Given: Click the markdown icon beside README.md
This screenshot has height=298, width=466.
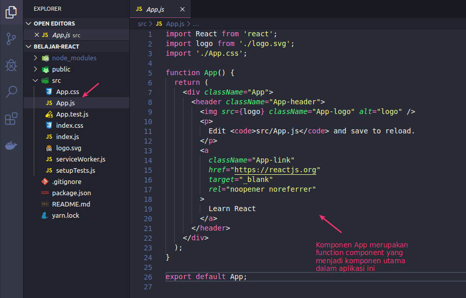Looking at the screenshot, I should click(45, 204).
